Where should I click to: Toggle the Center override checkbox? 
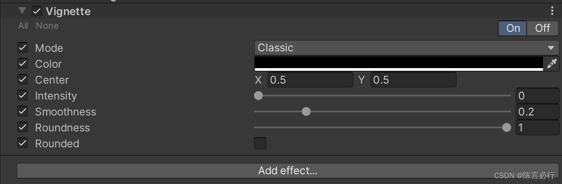(x=23, y=80)
